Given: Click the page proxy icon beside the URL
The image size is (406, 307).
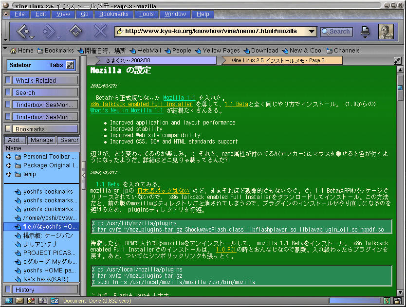Looking at the screenshot, I should click(x=120, y=31).
